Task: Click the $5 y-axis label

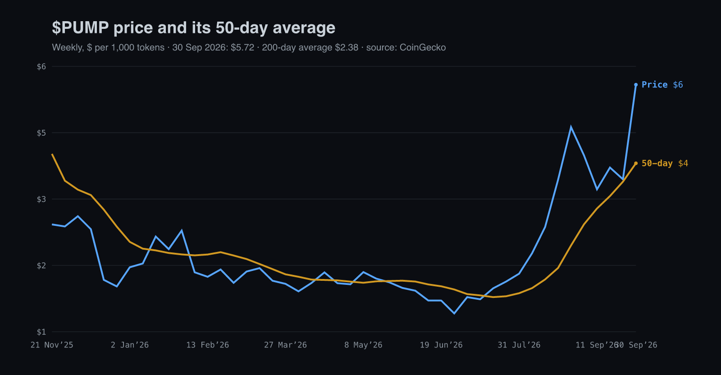Action: (x=41, y=133)
